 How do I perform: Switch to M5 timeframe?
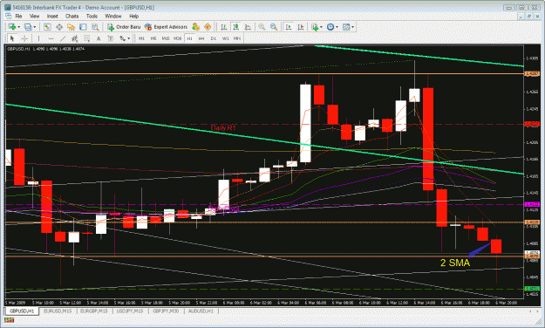point(153,38)
